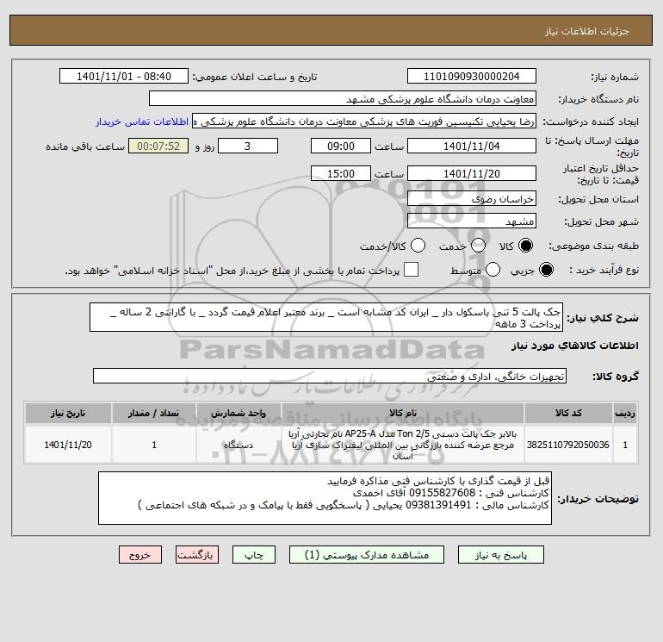Click the need date cell 1401/11/20 in table
The height and width of the screenshot is (642, 663).
point(68,445)
